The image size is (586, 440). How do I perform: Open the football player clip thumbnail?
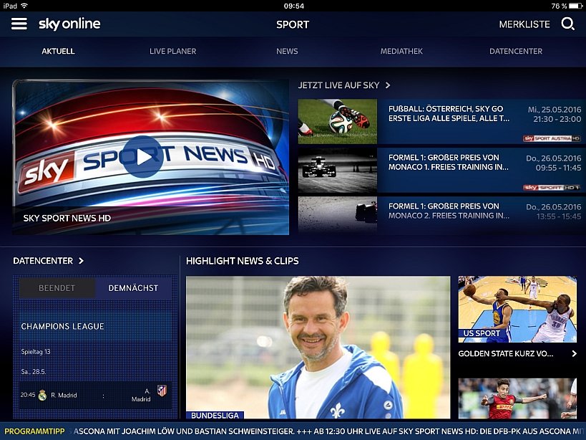click(517, 398)
